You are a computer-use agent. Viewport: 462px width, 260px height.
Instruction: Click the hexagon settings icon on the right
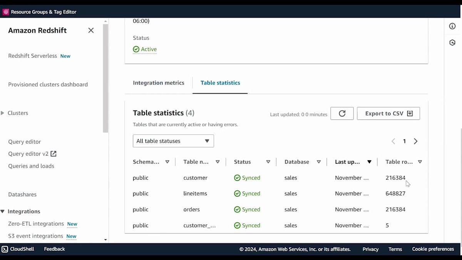452,43
